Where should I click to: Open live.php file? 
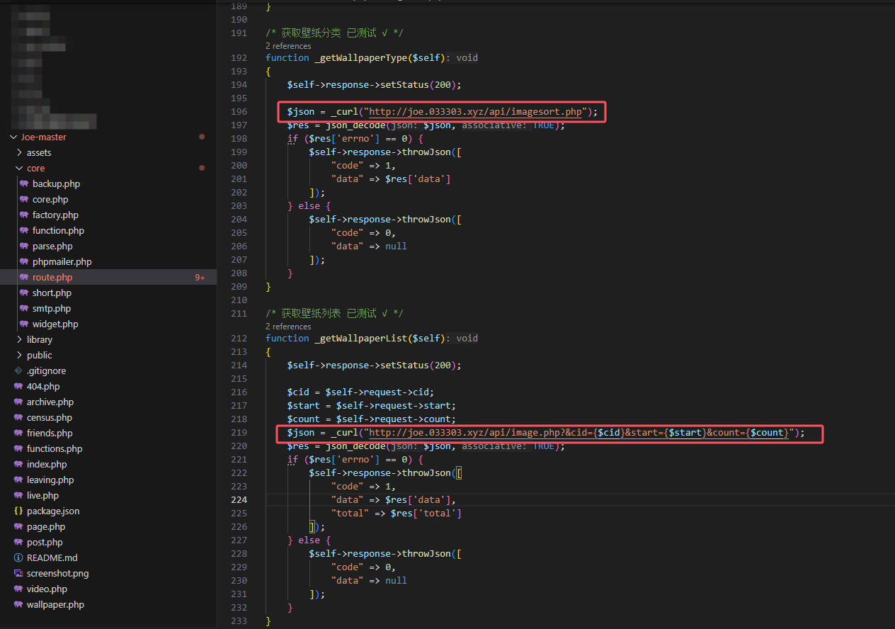tap(42, 495)
